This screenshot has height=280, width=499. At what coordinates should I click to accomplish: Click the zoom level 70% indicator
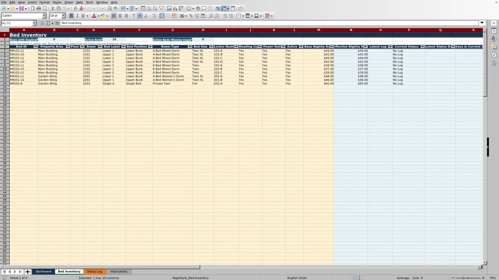pos(492,278)
